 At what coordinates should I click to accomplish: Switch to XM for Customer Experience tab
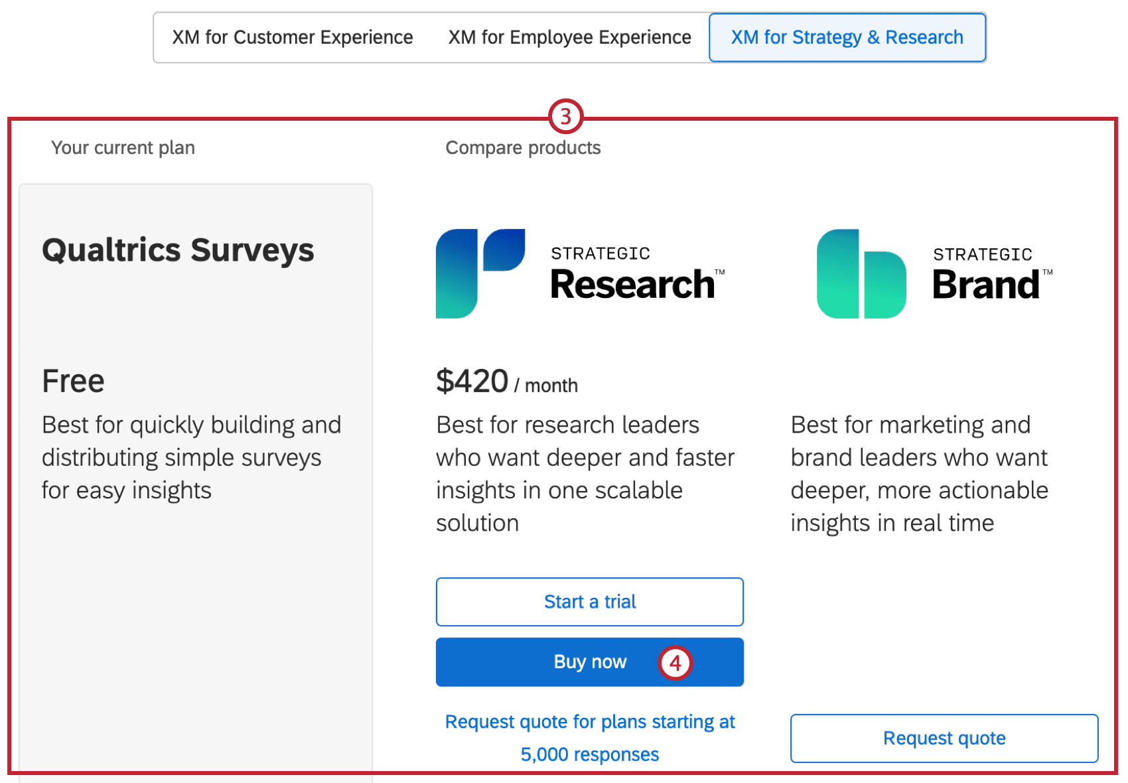292,38
